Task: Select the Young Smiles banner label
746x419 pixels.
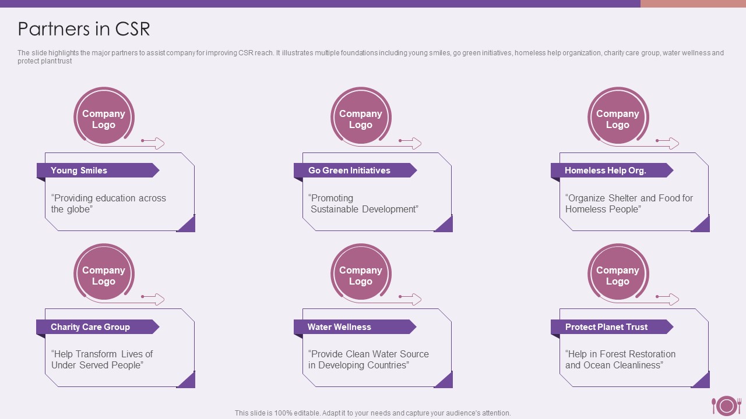Action: (x=98, y=171)
